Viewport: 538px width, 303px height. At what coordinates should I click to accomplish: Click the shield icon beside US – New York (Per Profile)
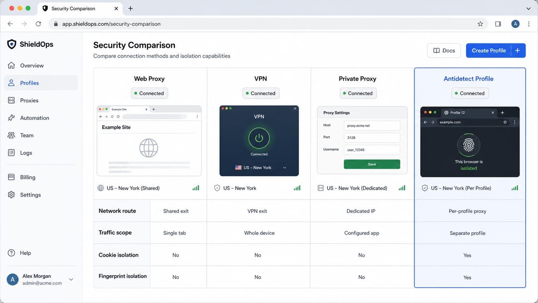[425, 188]
